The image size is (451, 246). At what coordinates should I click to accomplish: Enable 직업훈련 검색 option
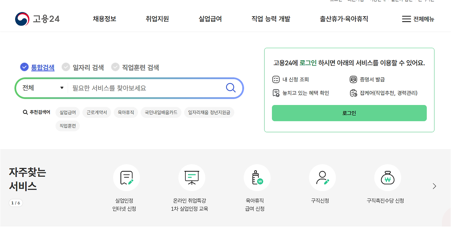click(115, 67)
